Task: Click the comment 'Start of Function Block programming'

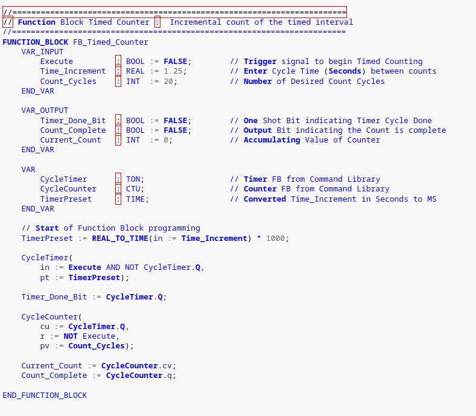Action: [110, 228]
